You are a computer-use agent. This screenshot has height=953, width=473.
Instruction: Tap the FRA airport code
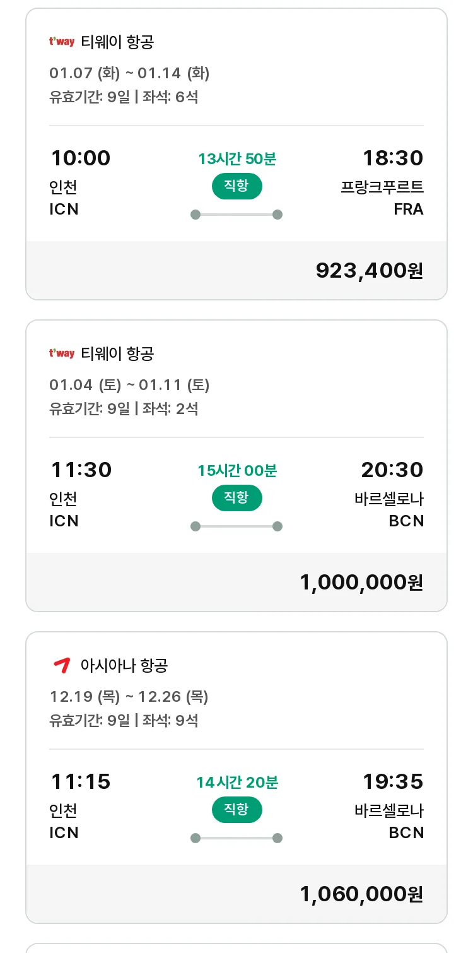[408, 209]
